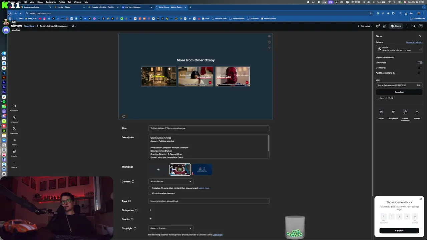Open the Privacy Public dropdown

[x=399, y=49]
